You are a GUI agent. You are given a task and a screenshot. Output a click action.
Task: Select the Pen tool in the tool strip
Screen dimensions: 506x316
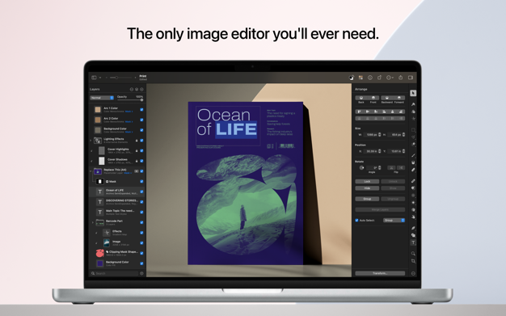(413, 228)
